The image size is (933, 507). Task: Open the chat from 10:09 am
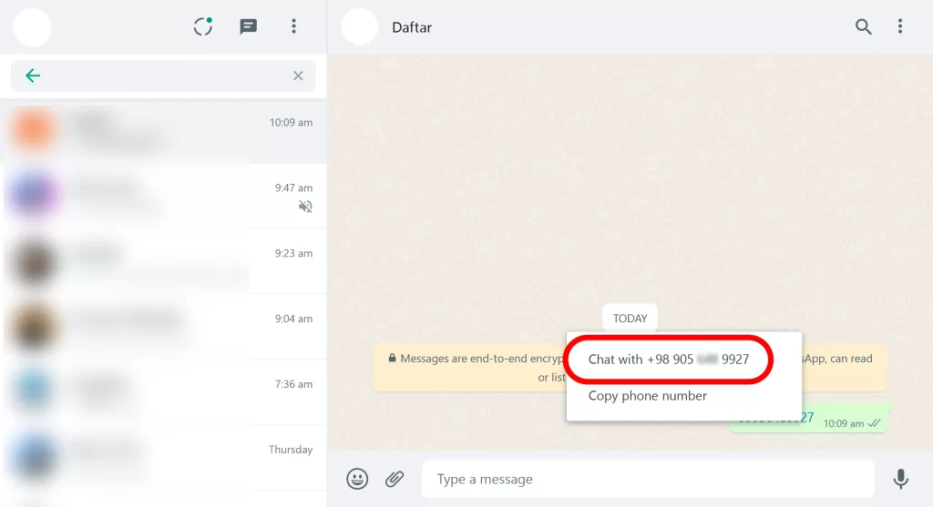click(x=164, y=132)
